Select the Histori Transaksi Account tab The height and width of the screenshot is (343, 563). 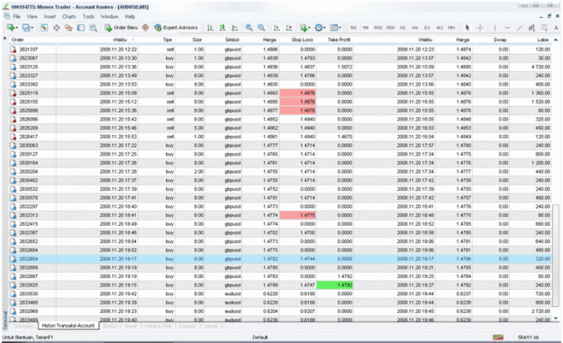(68, 325)
